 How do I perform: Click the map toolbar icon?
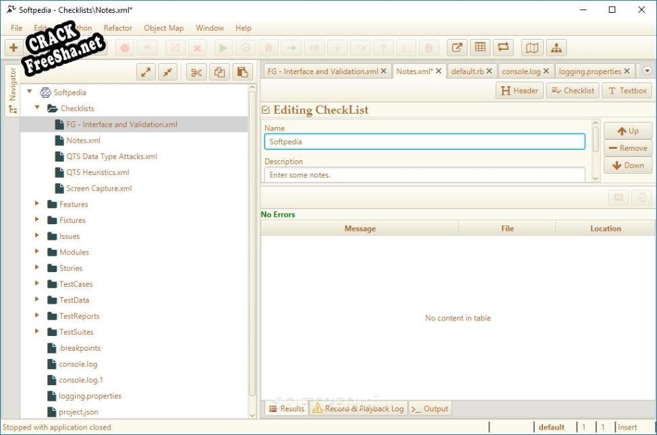(x=532, y=48)
